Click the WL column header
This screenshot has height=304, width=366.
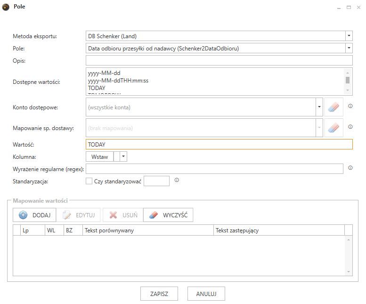coord(54,230)
